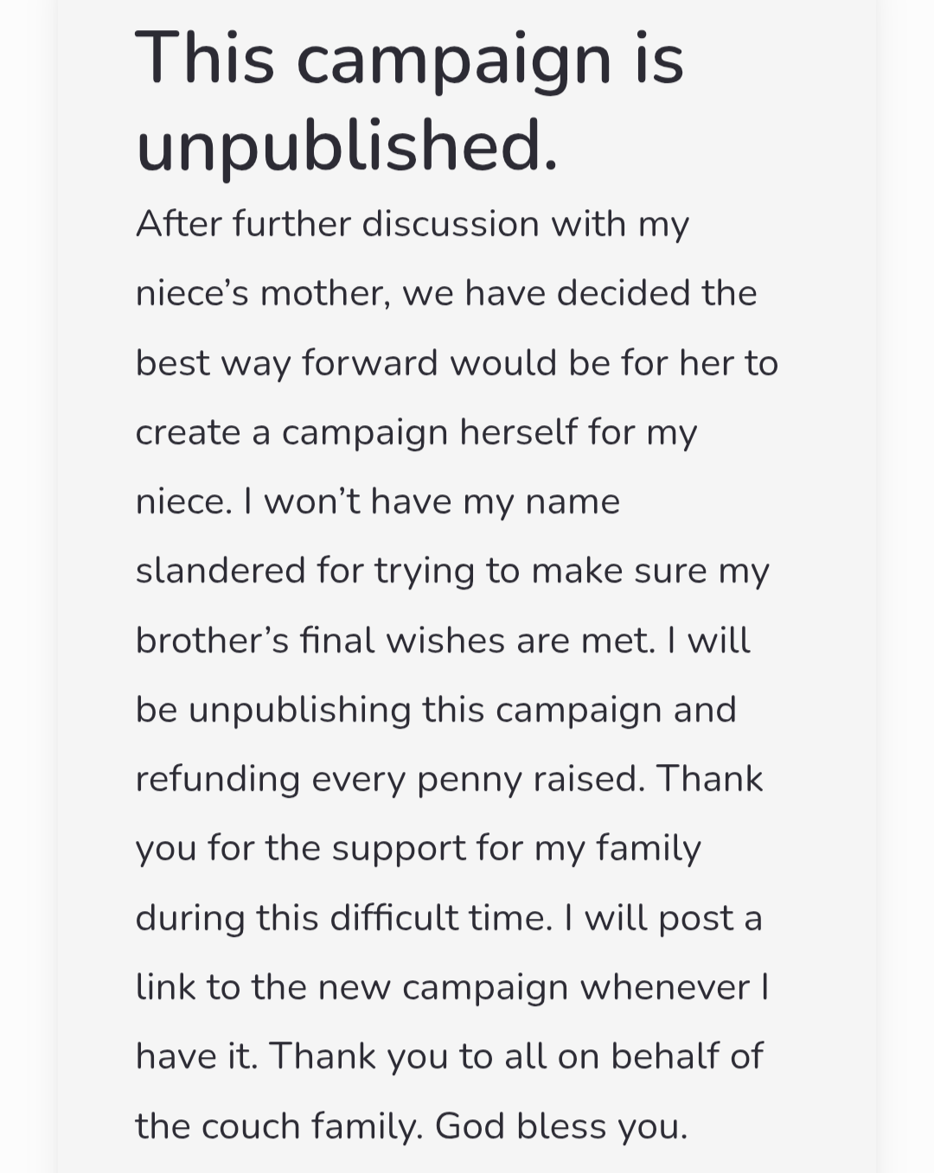934x1173 pixels.
Task: Click the line 'you for the support for my family'
Action: tap(419, 849)
